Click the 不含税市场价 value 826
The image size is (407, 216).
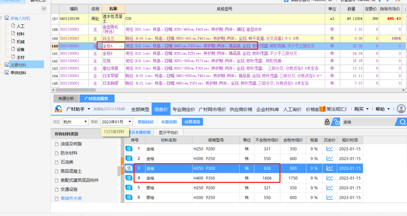tap(267, 168)
